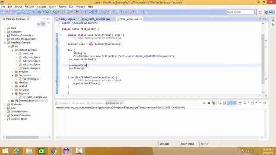Click the Declaration tab
Screen dimensions: 276x155
pyautogui.click(x=95, y=103)
